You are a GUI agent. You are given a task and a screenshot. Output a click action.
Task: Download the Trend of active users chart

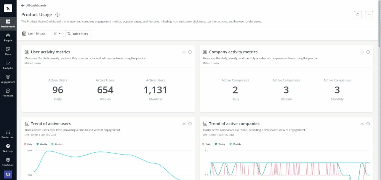tap(184, 124)
